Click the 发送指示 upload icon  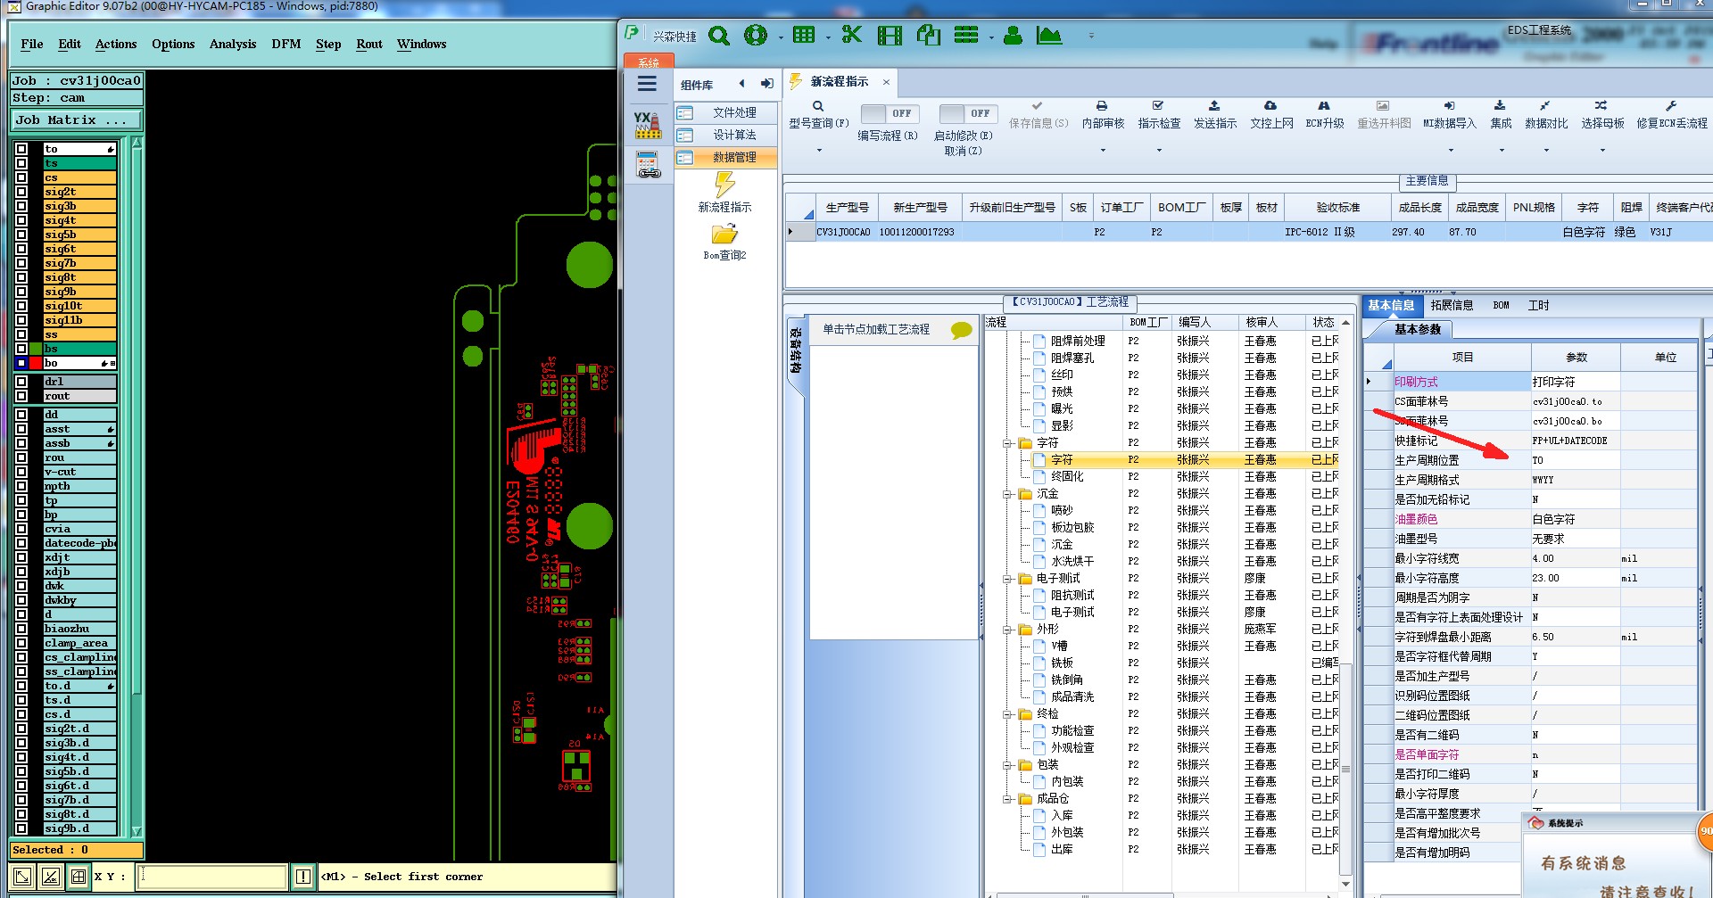(1214, 106)
